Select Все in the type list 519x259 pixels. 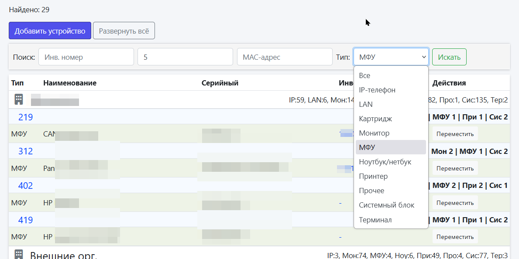[x=391, y=75]
